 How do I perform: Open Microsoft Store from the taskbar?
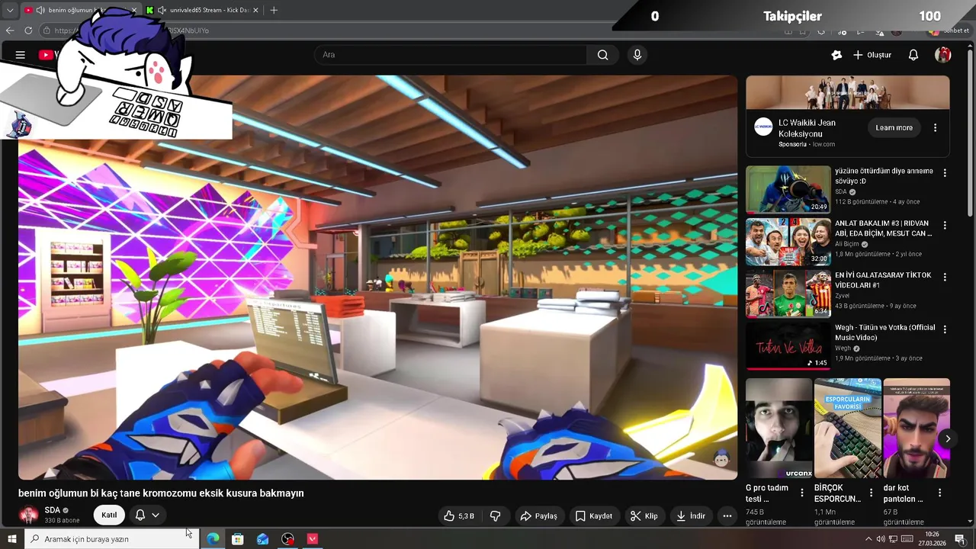(238, 539)
